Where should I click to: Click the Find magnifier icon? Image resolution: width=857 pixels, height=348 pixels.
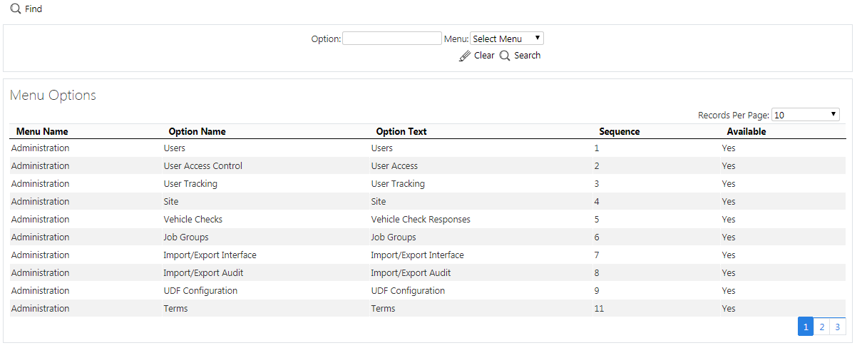16,9
